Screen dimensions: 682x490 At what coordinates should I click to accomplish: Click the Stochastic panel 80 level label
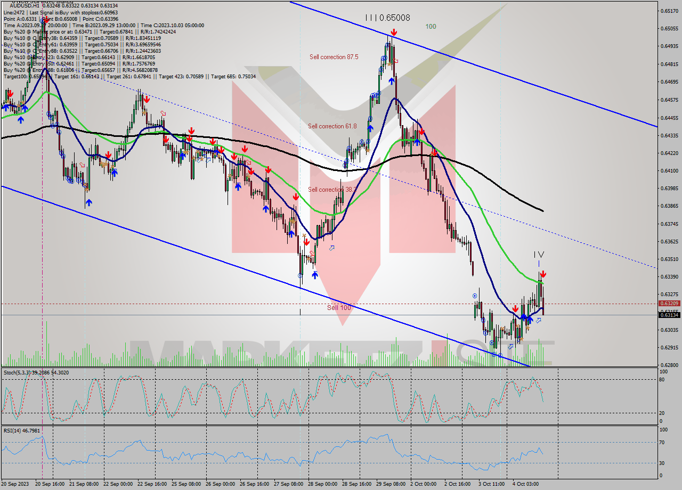click(662, 379)
